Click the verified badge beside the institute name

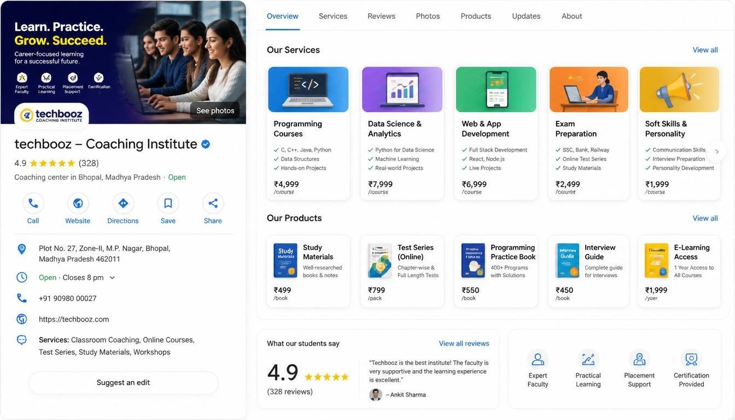point(206,144)
